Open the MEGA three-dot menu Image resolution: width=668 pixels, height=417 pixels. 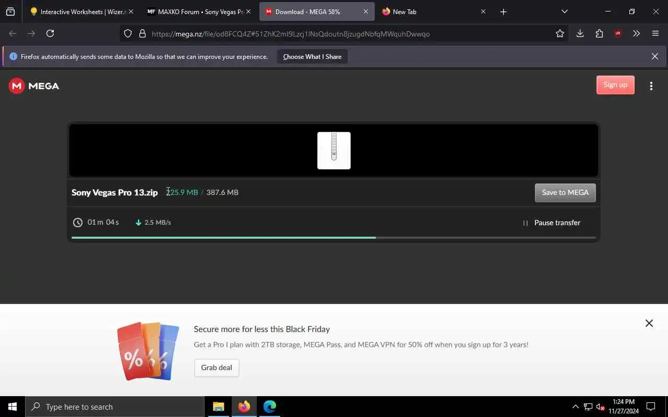click(x=651, y=86)
